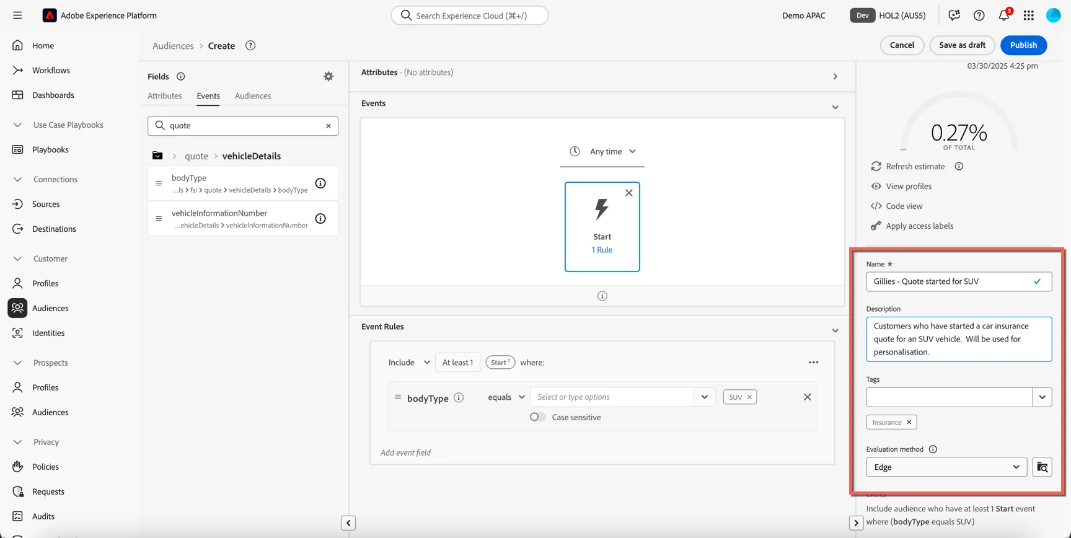Open Code view icon
The image size is (1071, 538).
[876, 206]
